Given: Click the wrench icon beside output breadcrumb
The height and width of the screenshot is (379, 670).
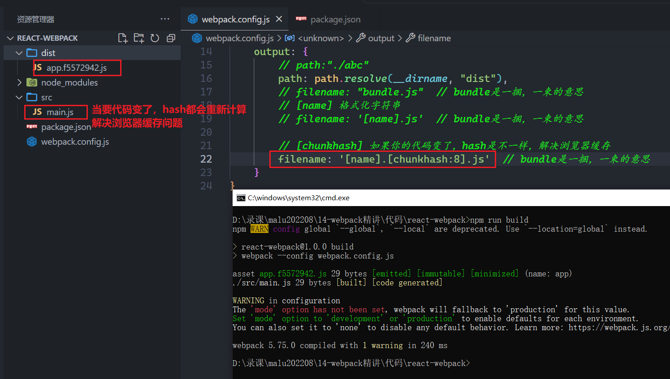Looking at the screenshot, I should click(x=361, y=38).
